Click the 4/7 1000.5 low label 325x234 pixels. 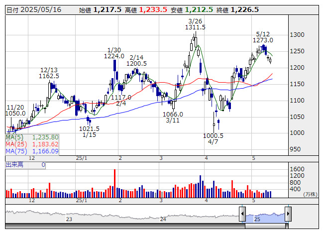[213, 139]
